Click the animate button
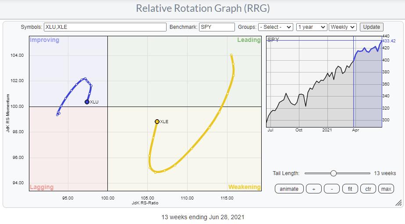Screen dimensions: 405x224 [x=289, y=189]
